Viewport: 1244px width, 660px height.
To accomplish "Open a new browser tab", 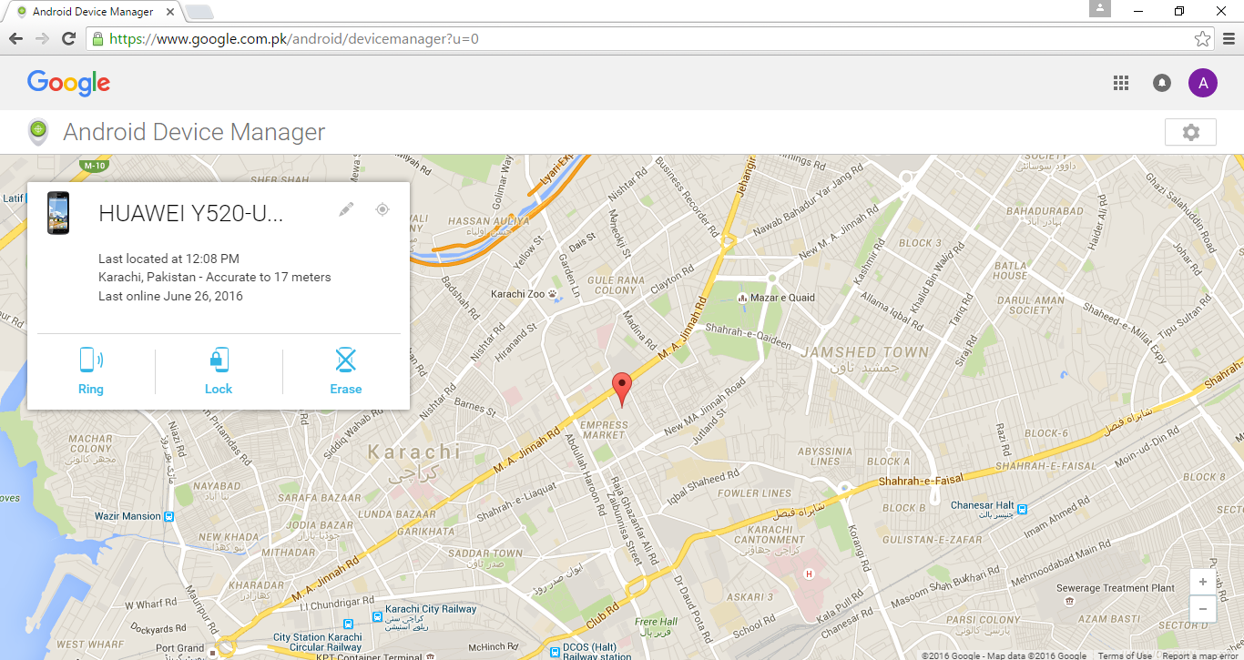I will coord(199,12).
